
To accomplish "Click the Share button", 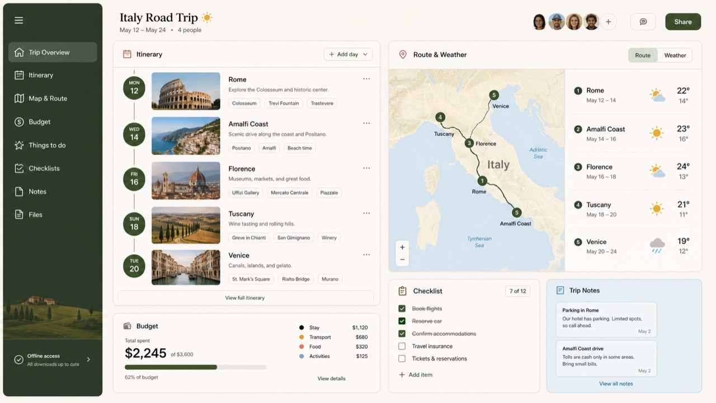I will 683,22.
